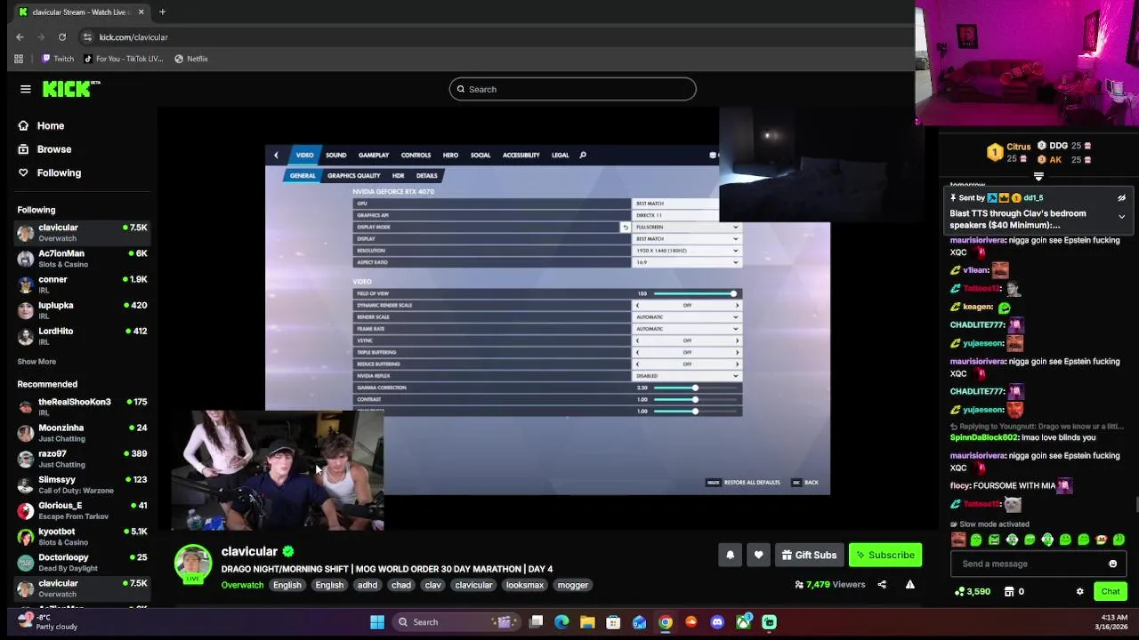Adjust the Gamma Correction slider
This screenshot has height=640, width=1139.
click(694, 388)
